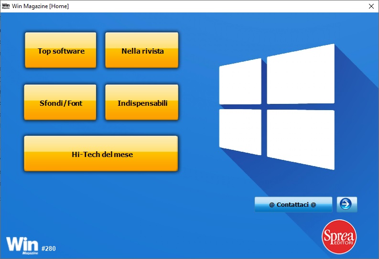Close the Win Magazine window
This screenshot has width=379, height=259.
371,6
